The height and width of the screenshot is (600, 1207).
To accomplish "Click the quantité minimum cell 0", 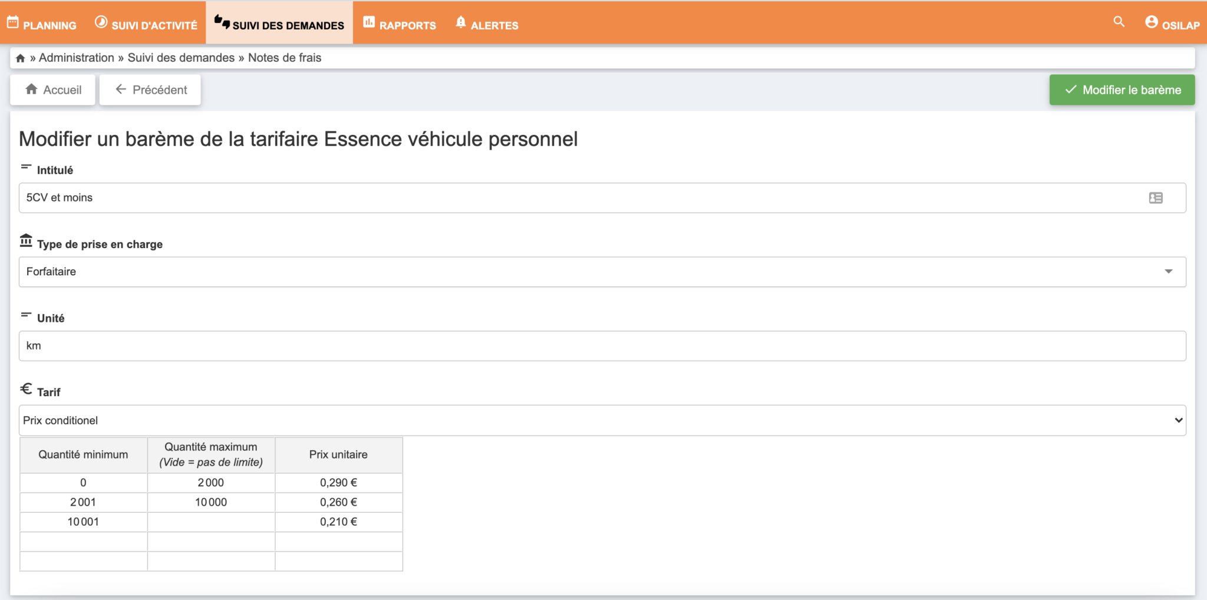I will coord(83,483).
